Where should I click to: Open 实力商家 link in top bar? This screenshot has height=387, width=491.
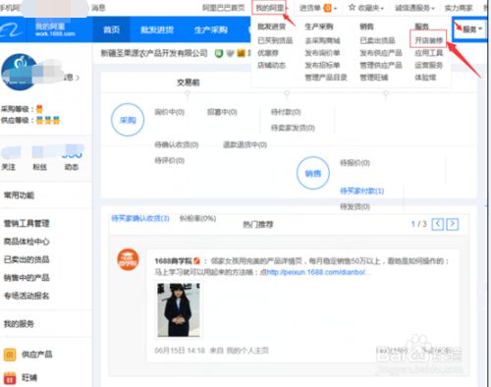tap(459, 8)
